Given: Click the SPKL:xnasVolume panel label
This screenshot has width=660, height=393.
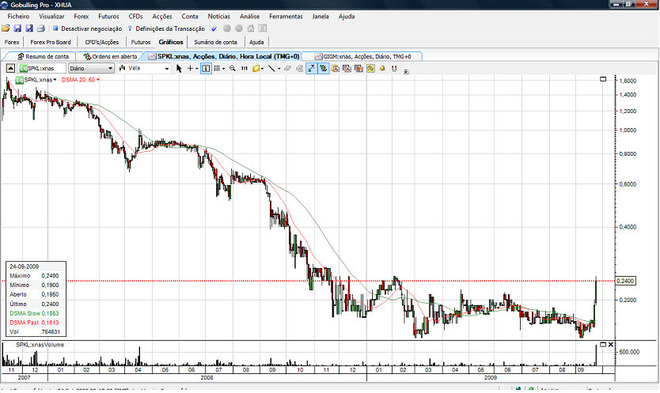Looking at the screenshot, I should point(40,345).
